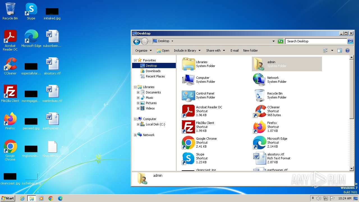
Task: Expand the Network tree node
Action: [x=135, y=135]
